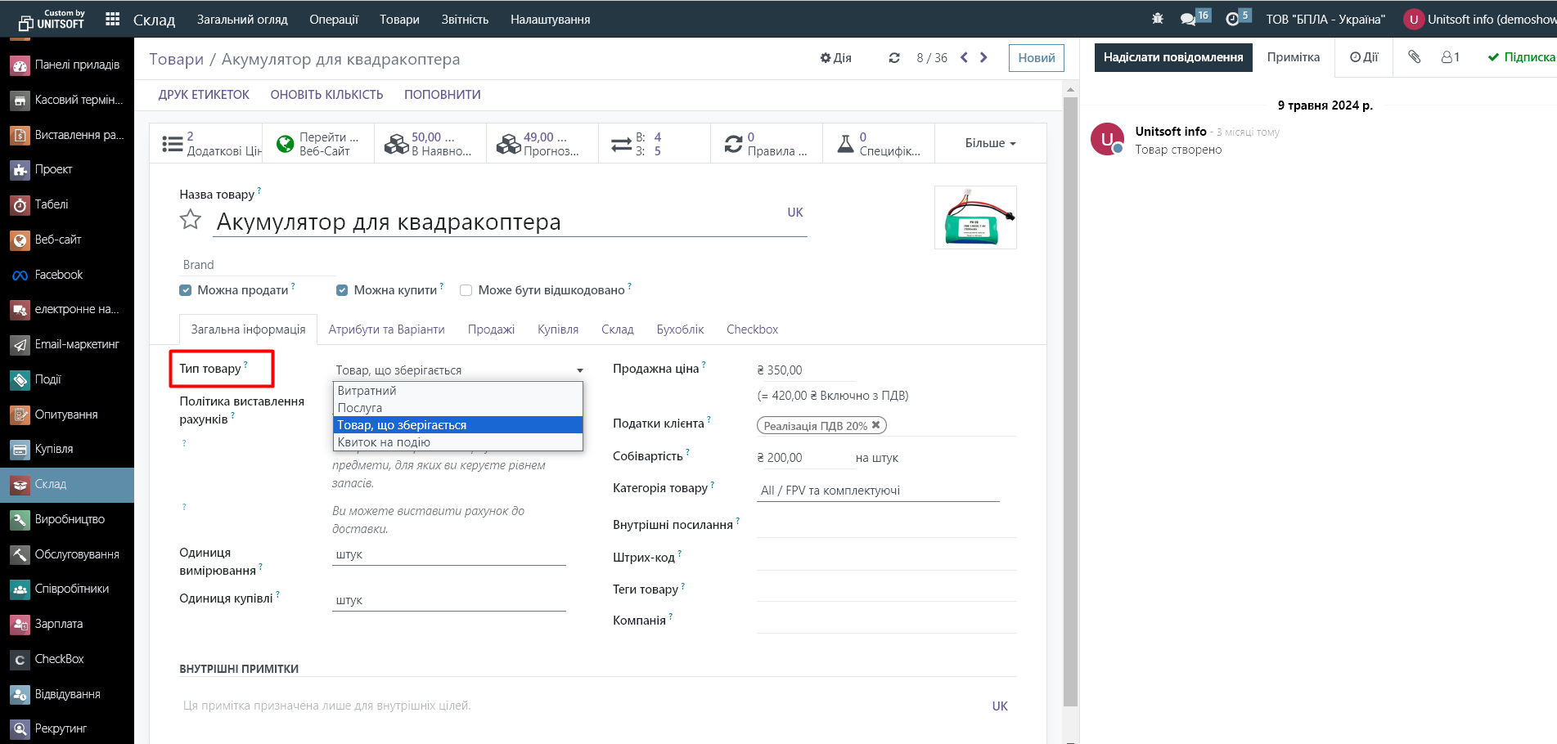Switch to the Атрибути та Варіанти tab
Image resolution: width=1557 pixels, height=744 pixels.
[386, 329]
